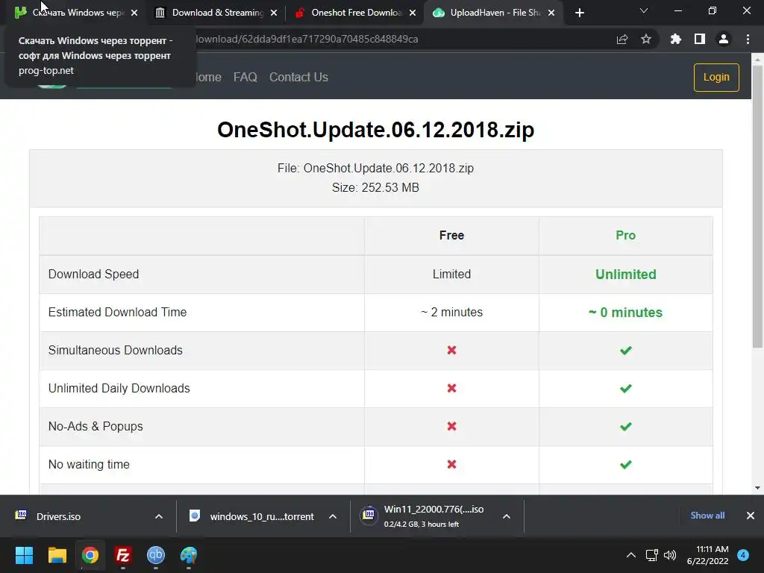Open the FAQ page link
The height and width of the screenshot is (573, 764).
tap(245, 77)
